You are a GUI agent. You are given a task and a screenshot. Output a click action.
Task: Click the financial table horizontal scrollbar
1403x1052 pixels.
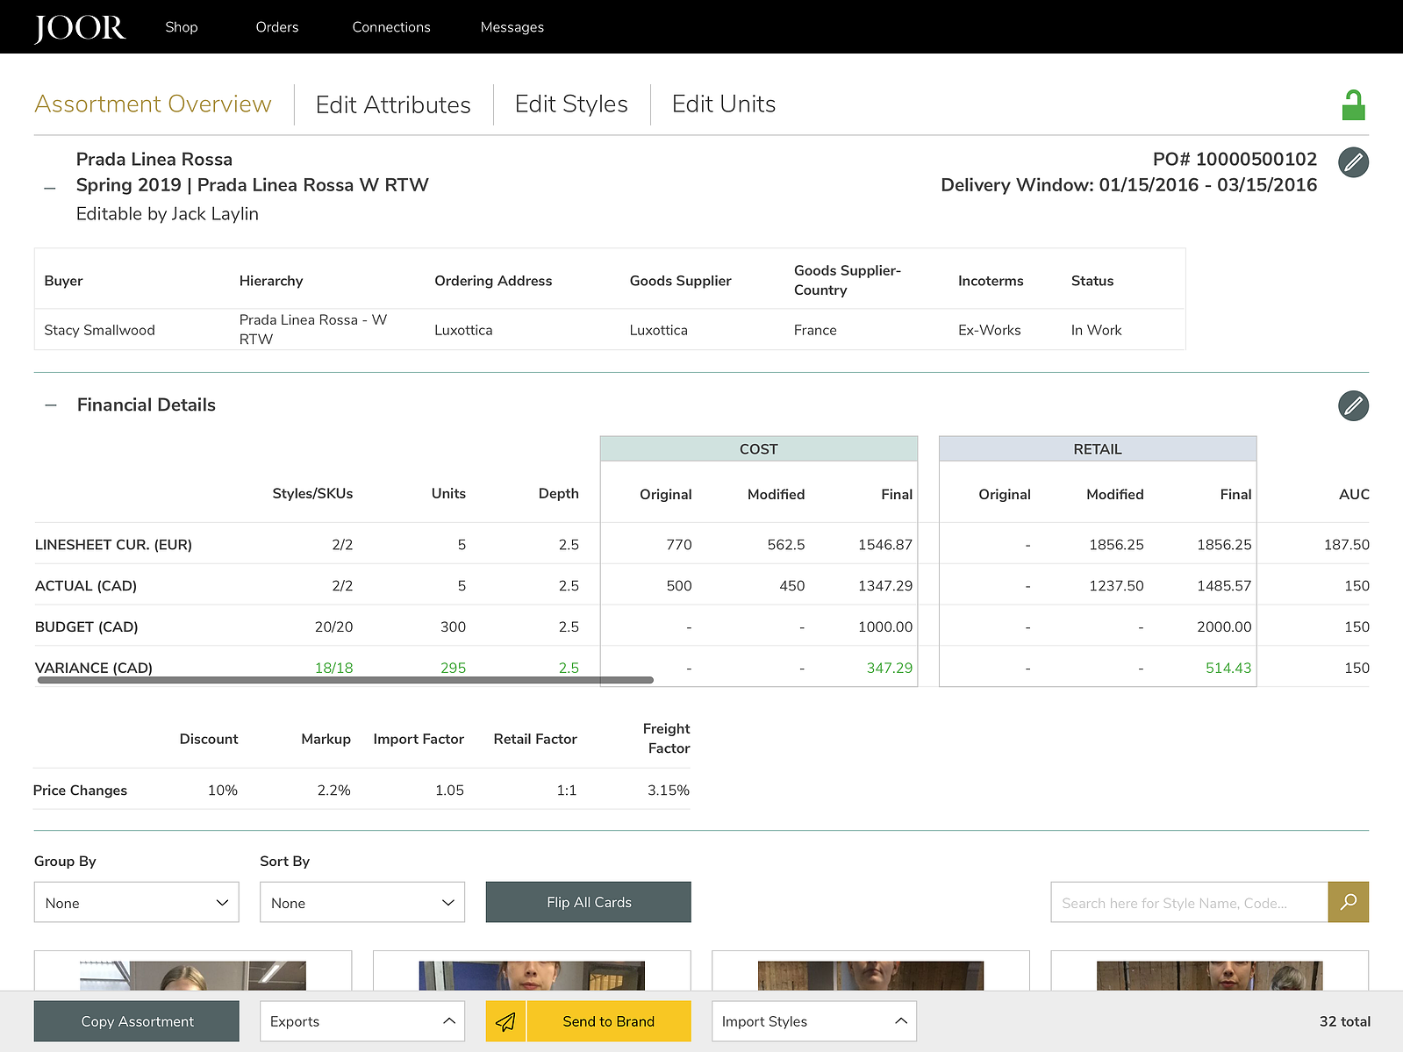[346, 680]
